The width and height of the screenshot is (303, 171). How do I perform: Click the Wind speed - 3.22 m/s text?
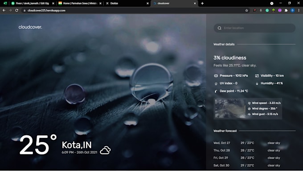coord(266,103)
